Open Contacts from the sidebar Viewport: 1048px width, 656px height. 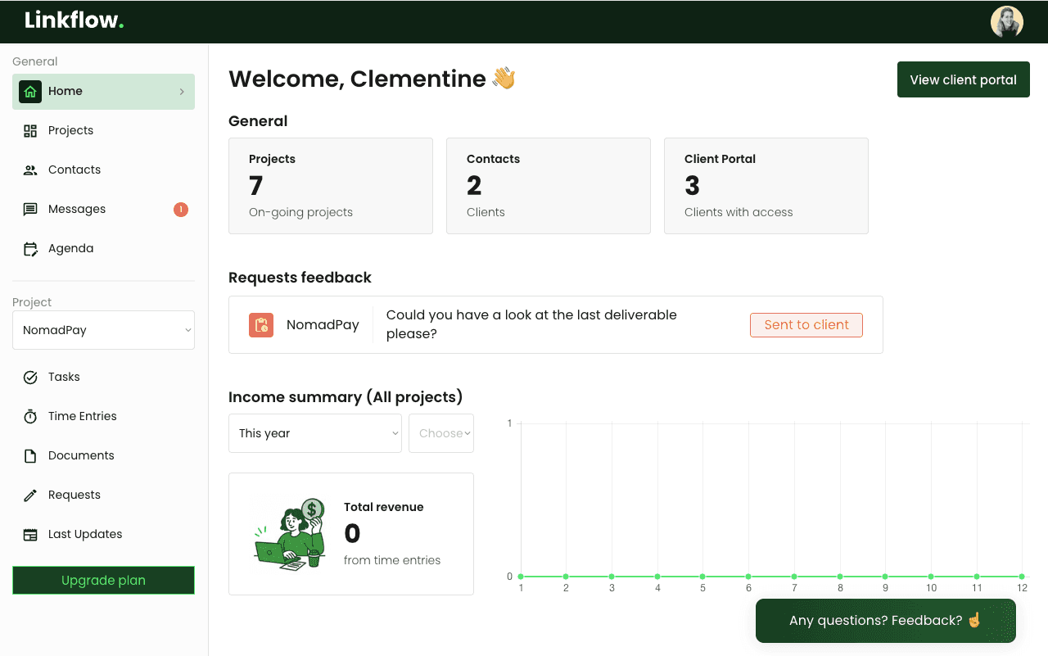(103, 170)
